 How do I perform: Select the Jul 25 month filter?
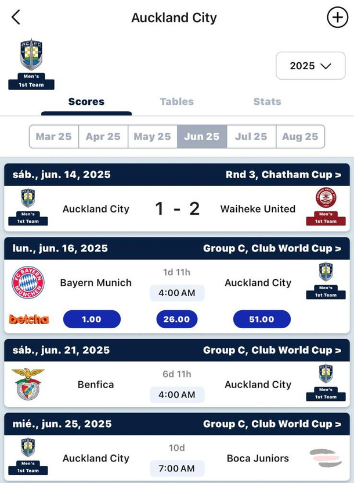point(251,137)
